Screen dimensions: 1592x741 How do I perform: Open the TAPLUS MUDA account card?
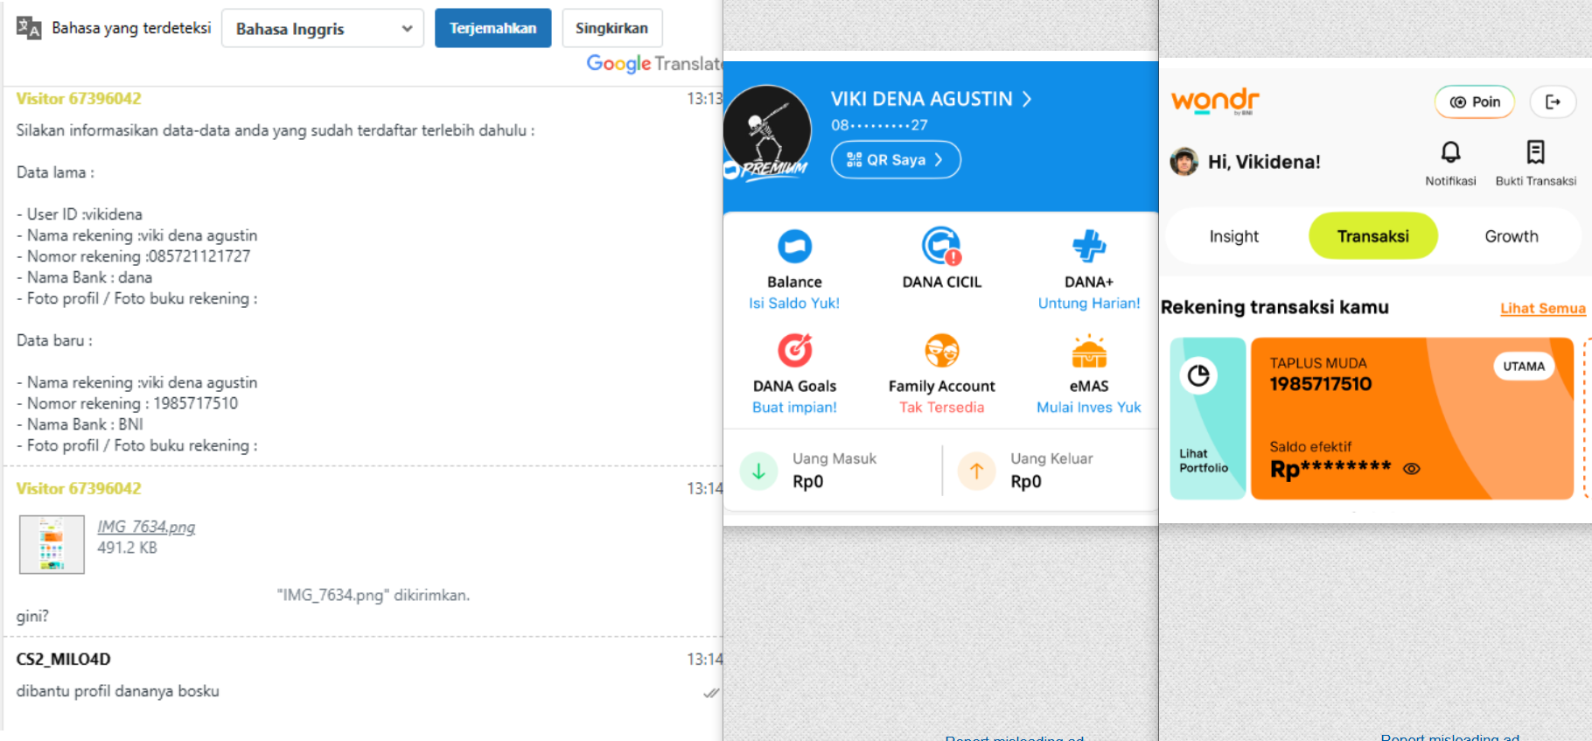(x=1412, y=418)
